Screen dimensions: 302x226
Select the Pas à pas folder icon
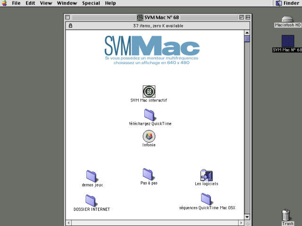(x=148, y=174)
